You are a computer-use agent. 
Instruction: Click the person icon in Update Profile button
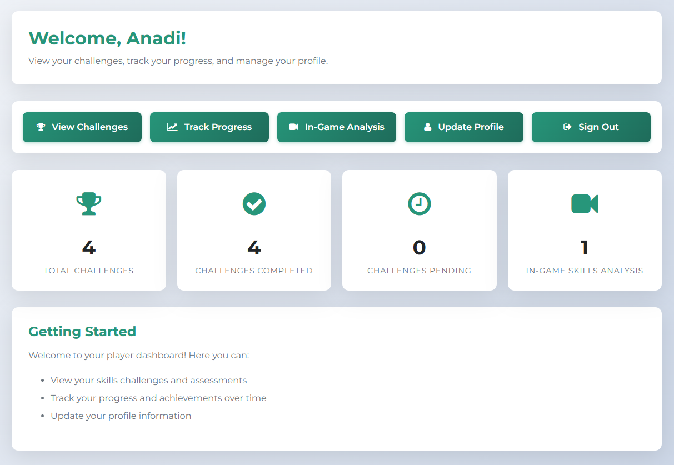click(x=427, y=127)
